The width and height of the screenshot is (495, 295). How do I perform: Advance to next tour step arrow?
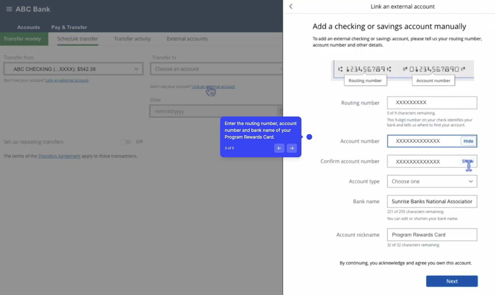292,148
